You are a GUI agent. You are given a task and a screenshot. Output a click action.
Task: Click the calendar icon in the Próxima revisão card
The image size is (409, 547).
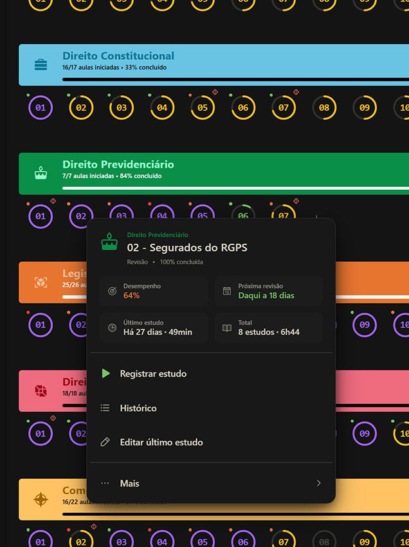226,291
